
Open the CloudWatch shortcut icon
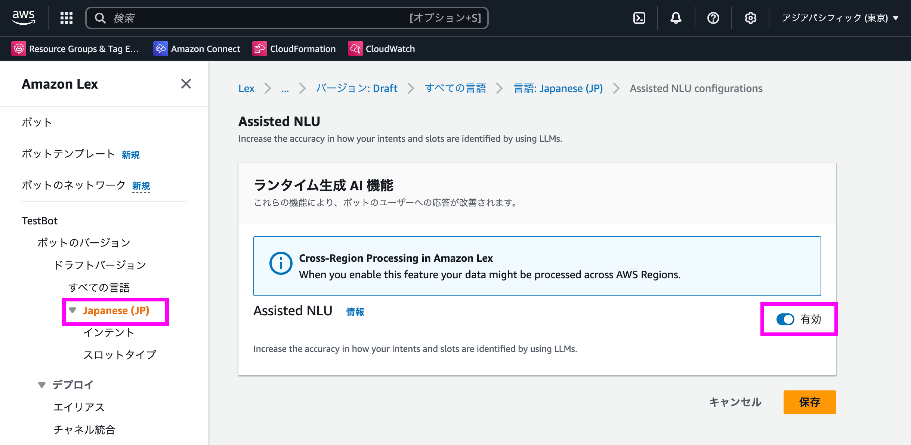[x=355, y=49]
